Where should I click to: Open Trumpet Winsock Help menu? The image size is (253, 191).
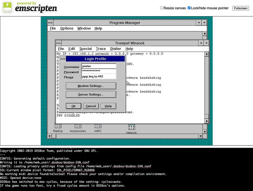point(129,49)
